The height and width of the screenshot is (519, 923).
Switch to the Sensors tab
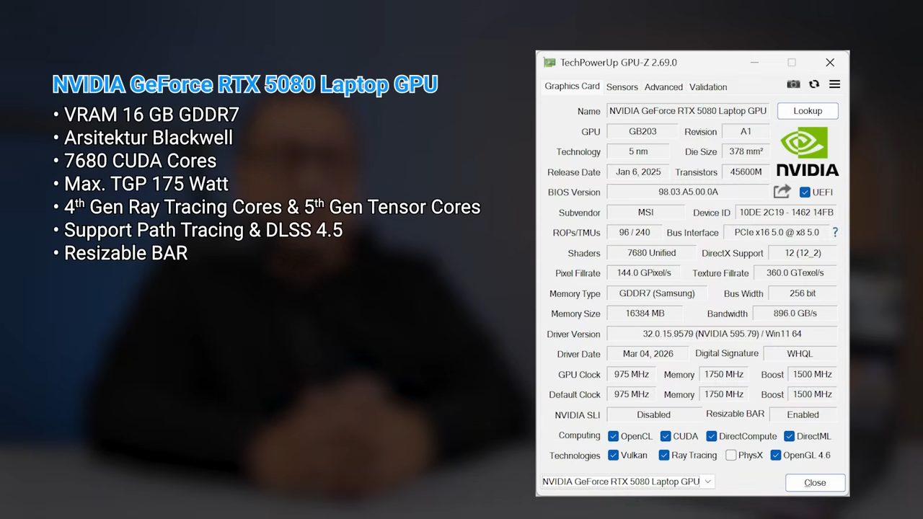[622, 87]
